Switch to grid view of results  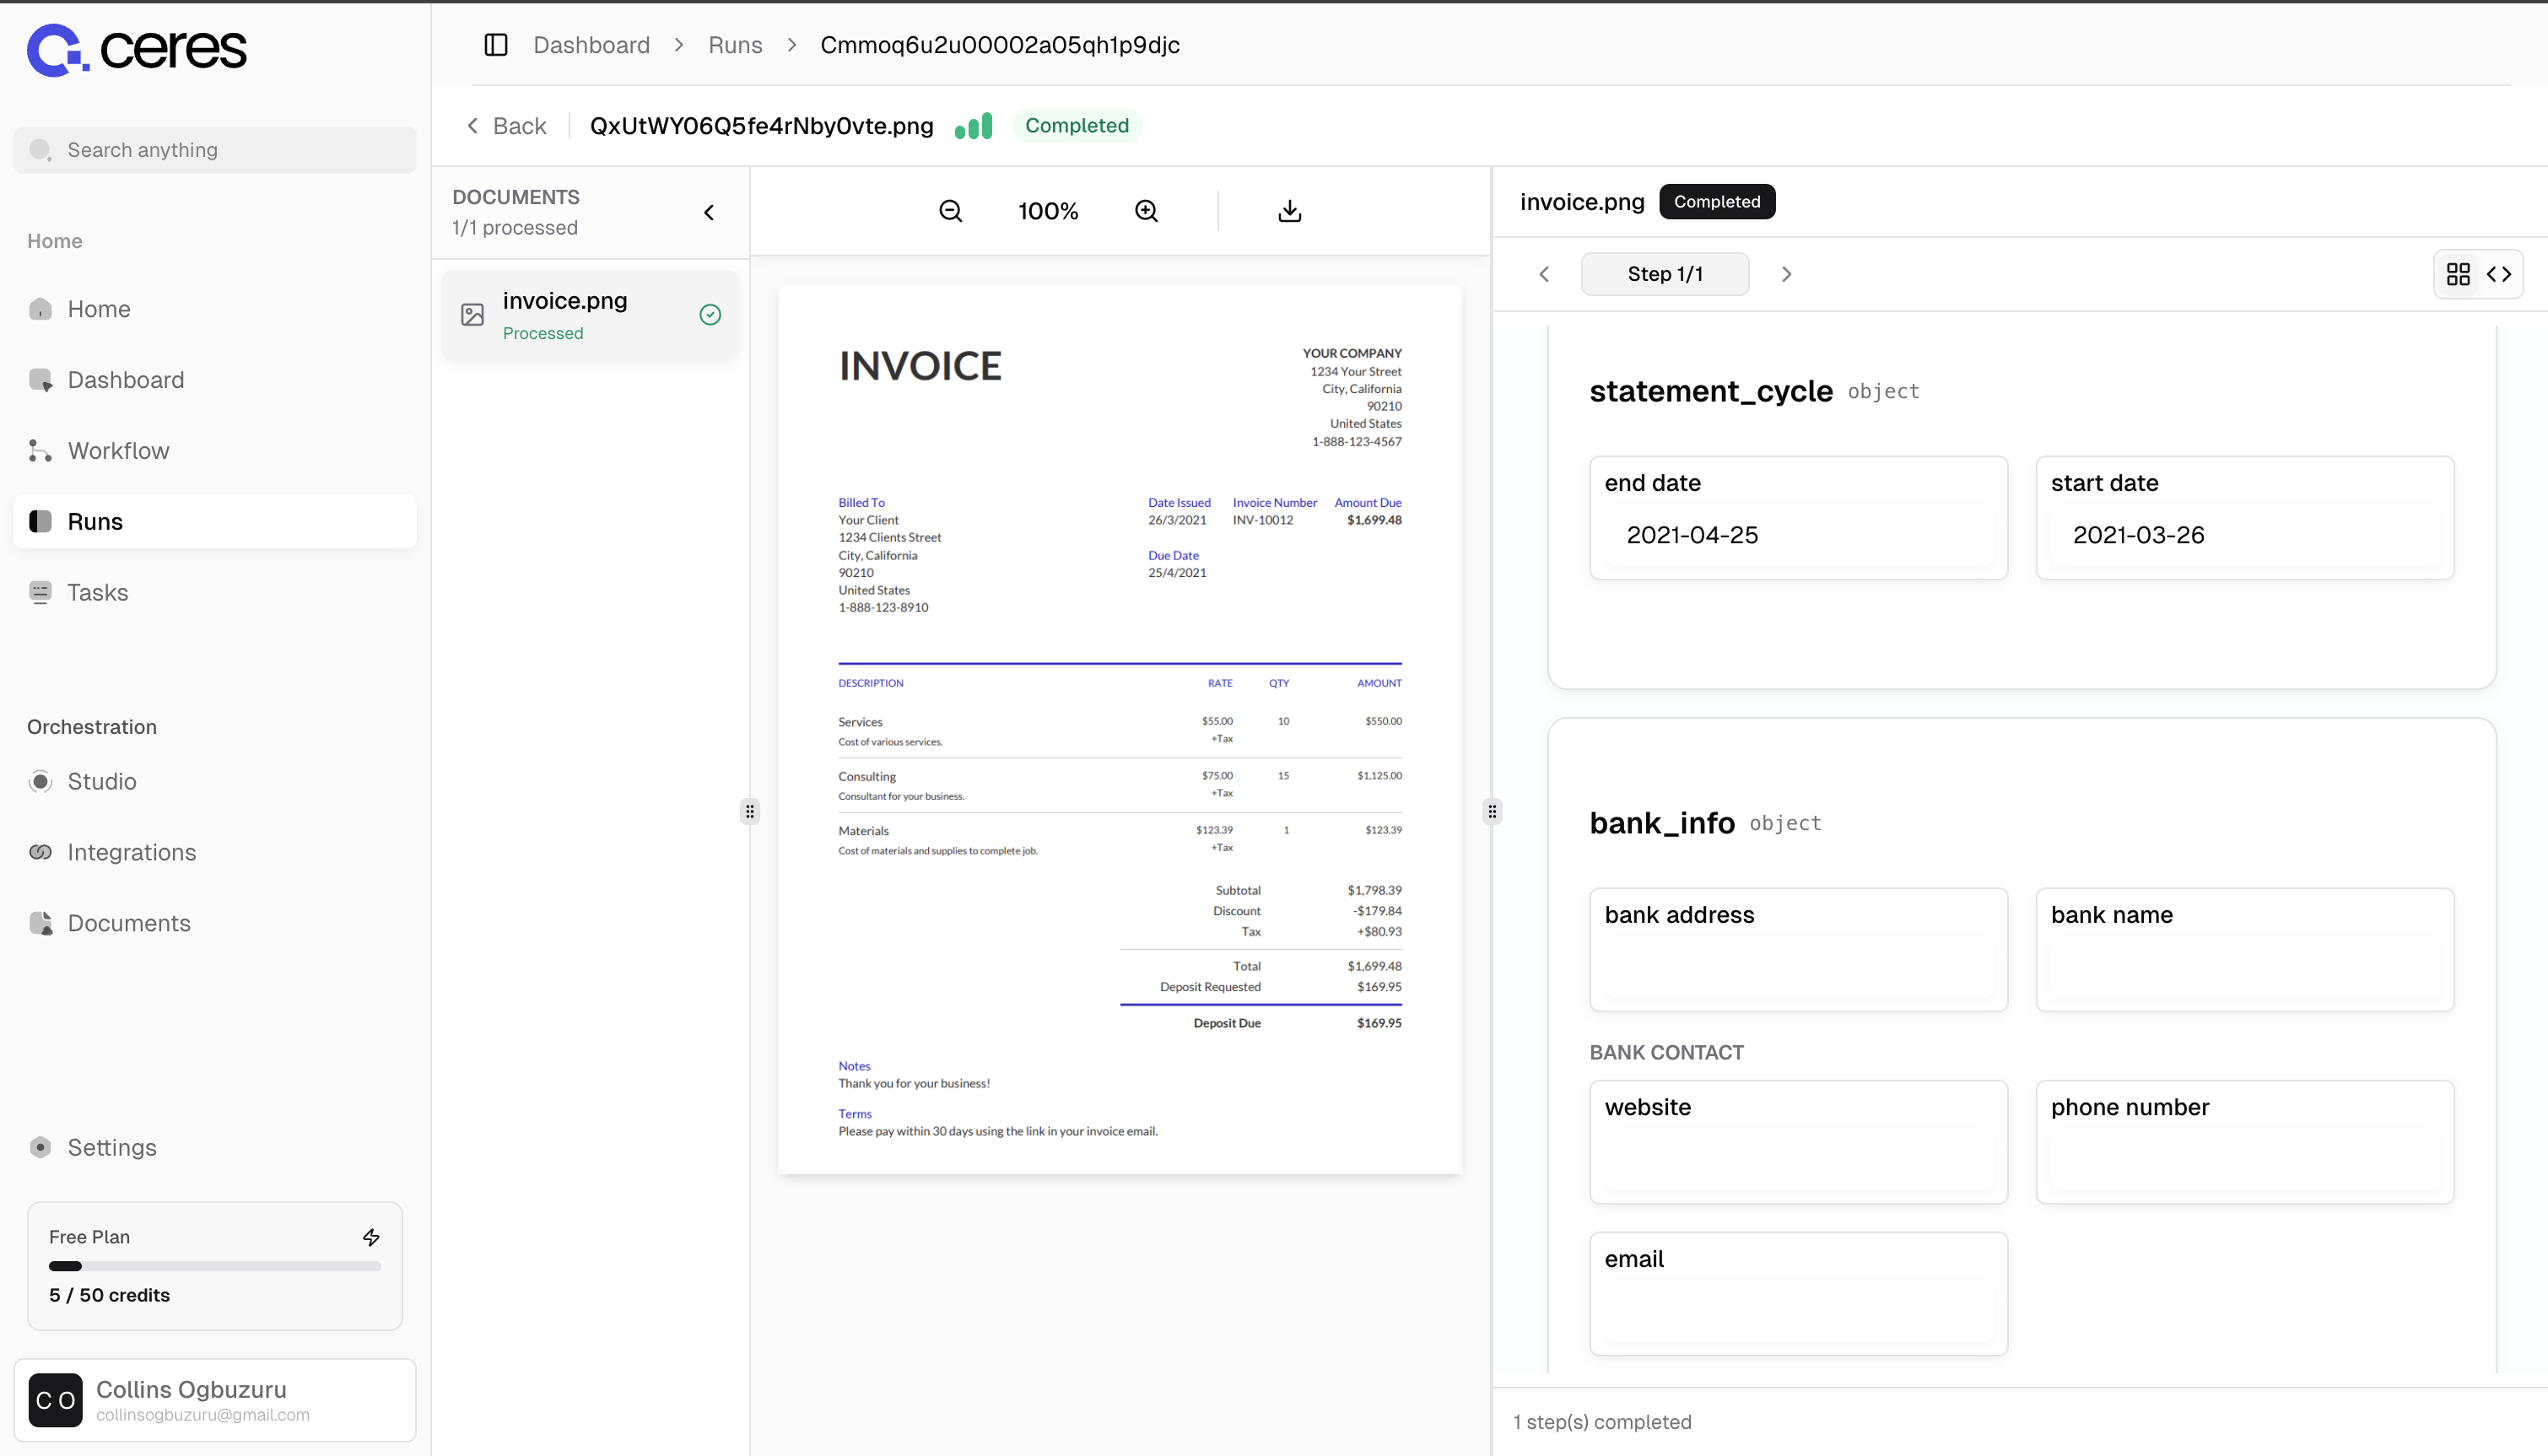tap(2458, 274)
